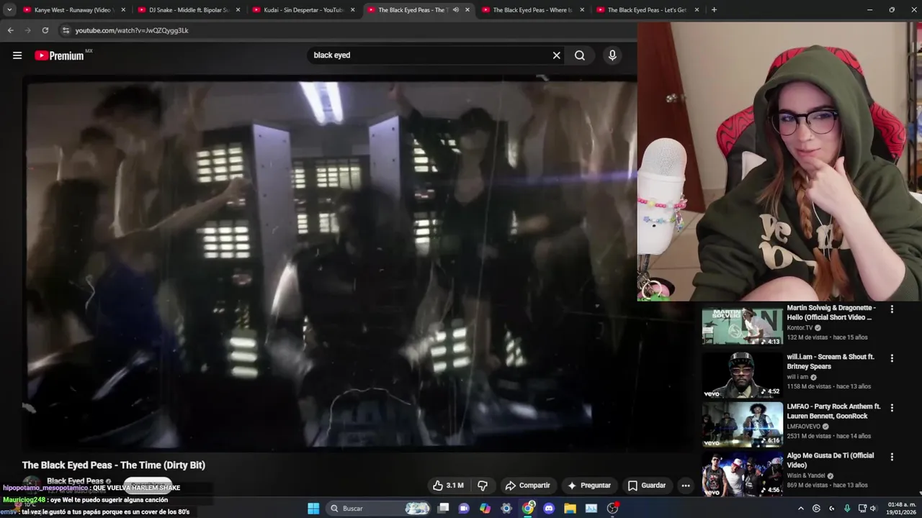Switch to the Black Eyed Peas - Let's Get tab

point(645,10)
